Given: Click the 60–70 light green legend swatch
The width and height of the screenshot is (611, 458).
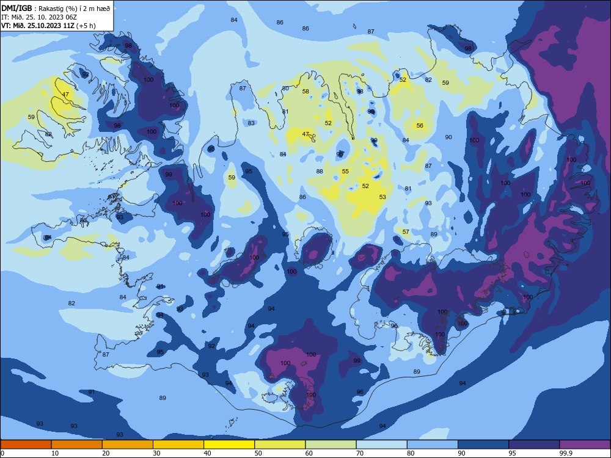Looking at the screenshot, I should [331, 445].
